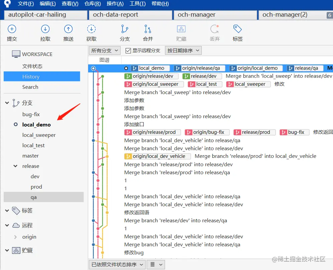333x270 pixels.
Task: Click the stash icon beside 贮藏 in sidebar
Action: pos(16,250)
